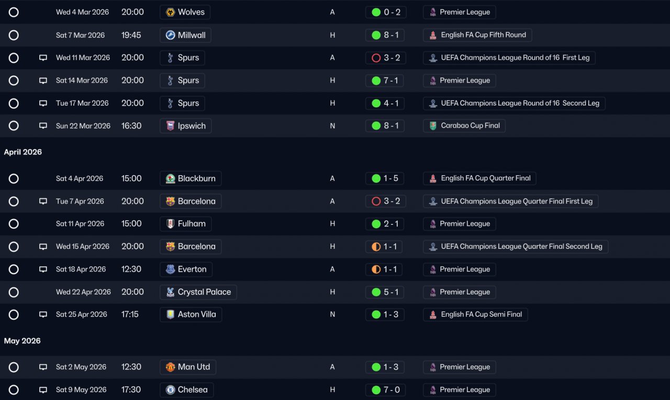
Task: Click the Aston Villa club badge
Action: [170, 314]
